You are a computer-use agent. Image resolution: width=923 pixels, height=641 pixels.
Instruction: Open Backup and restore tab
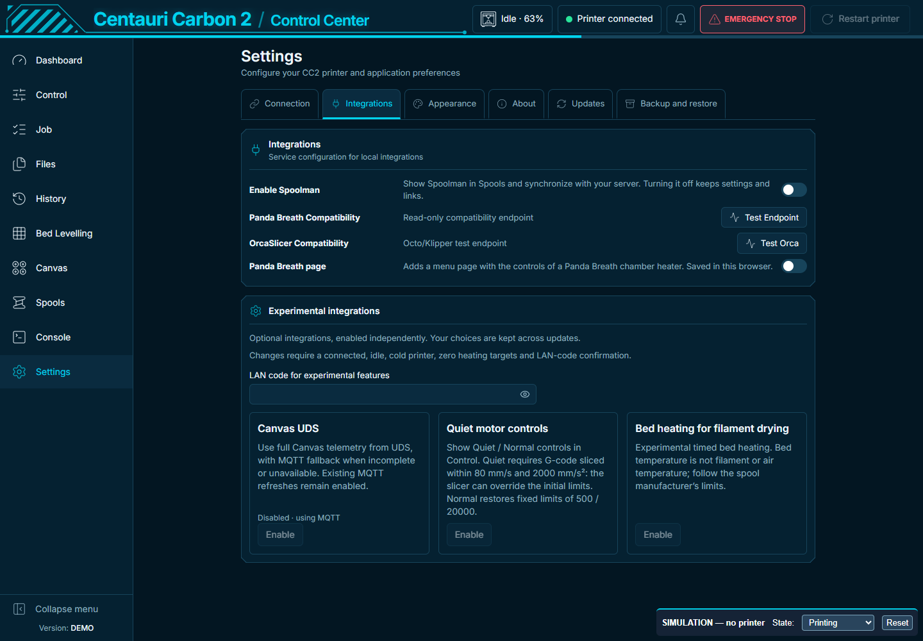coord(671,104)
